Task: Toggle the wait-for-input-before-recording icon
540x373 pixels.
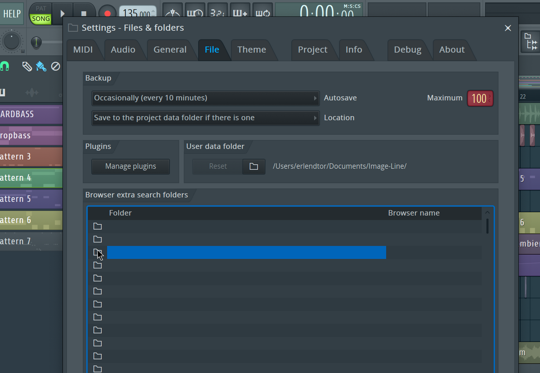Action: coord(195,12)
